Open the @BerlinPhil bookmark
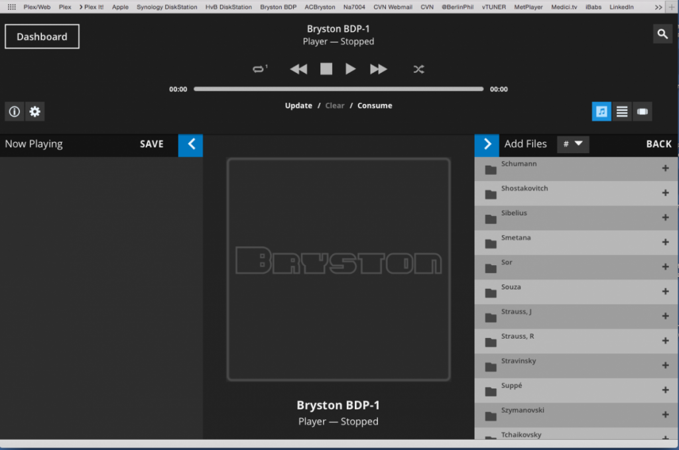The height and width of the screenshot is (450, 679). tap(458, 7)
